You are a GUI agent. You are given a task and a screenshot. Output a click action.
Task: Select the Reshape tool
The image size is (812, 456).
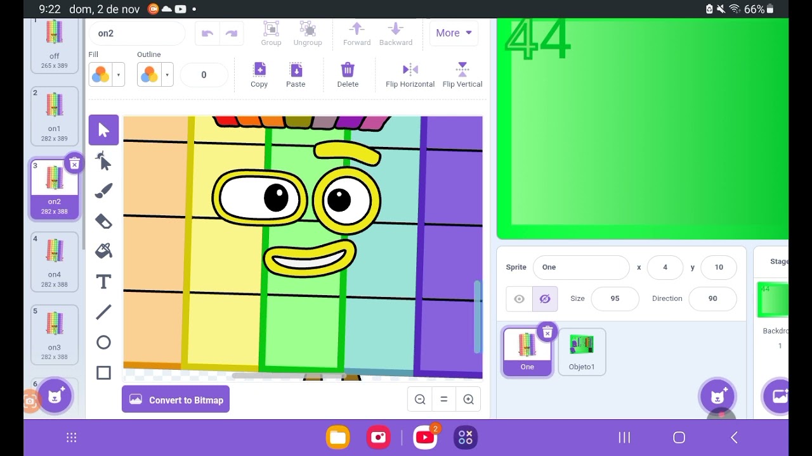pyautogui.click(x=103, y=161)
